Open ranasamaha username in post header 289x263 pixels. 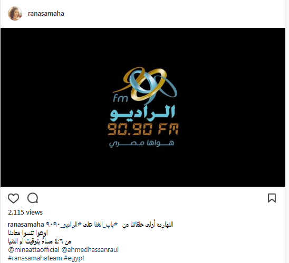coord(46,14)
